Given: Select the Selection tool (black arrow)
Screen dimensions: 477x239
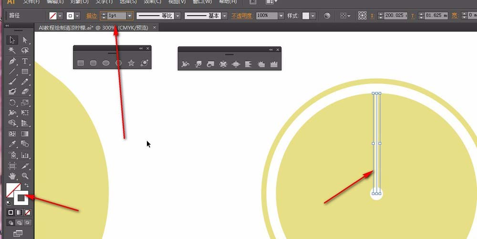Looking at the screenshot, I should coord(12,40).
